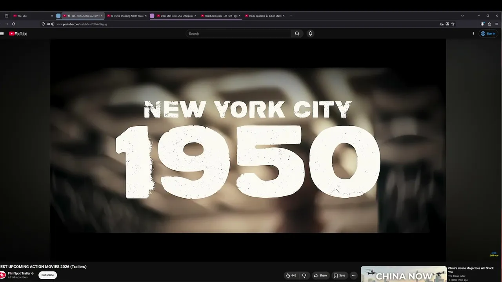Open the YouTube guide hamburger menu
502x282 pixels.
[x=2, y=34]
